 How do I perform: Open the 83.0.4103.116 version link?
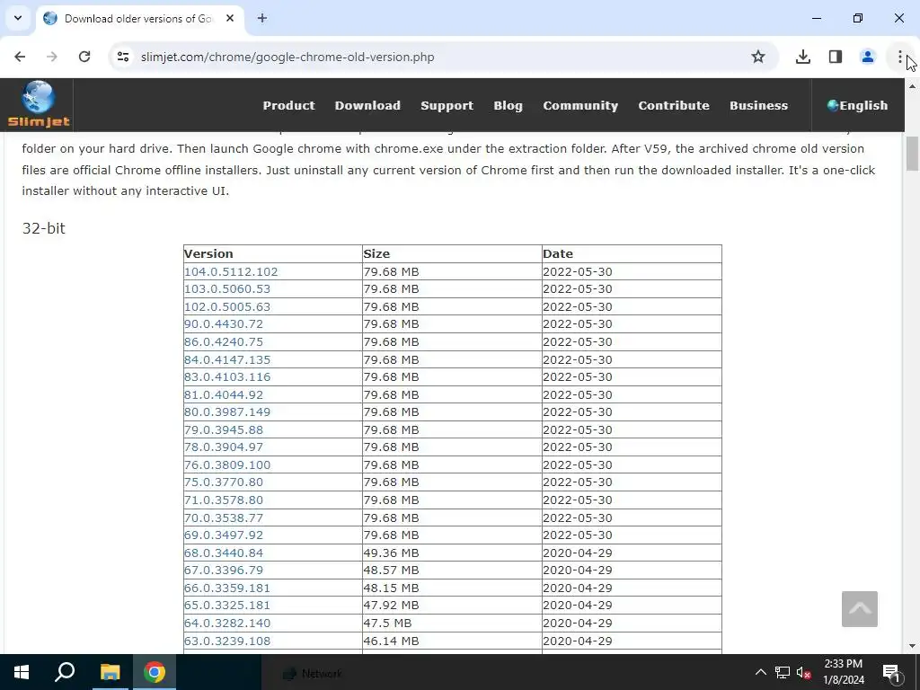pos(227,376)
